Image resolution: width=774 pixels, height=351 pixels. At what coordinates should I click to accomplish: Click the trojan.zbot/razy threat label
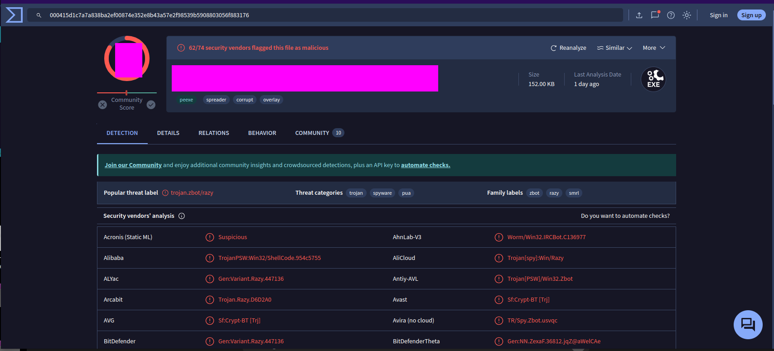point(192,193)
